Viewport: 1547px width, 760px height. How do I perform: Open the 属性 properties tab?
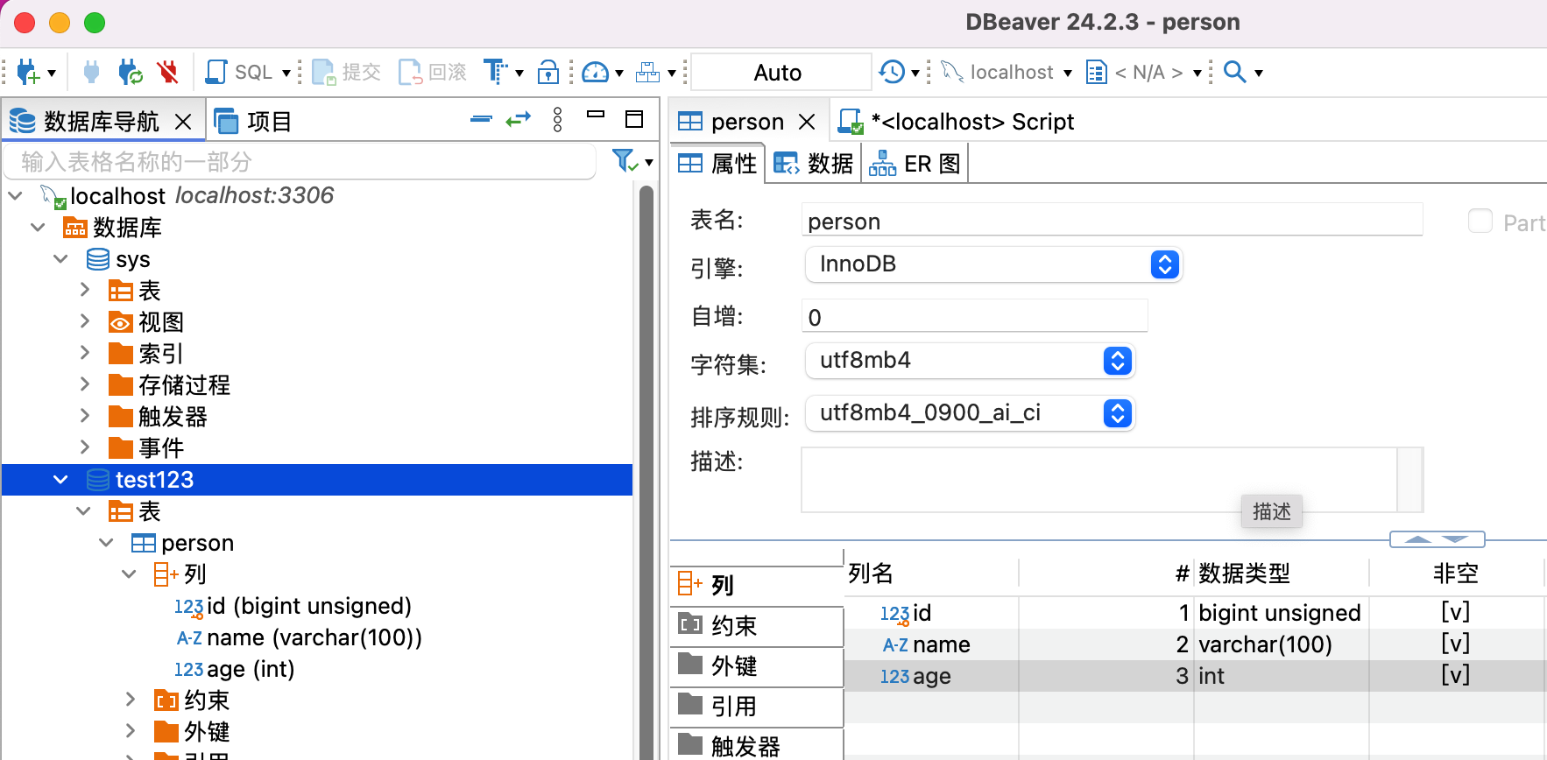tap(717, 164)
